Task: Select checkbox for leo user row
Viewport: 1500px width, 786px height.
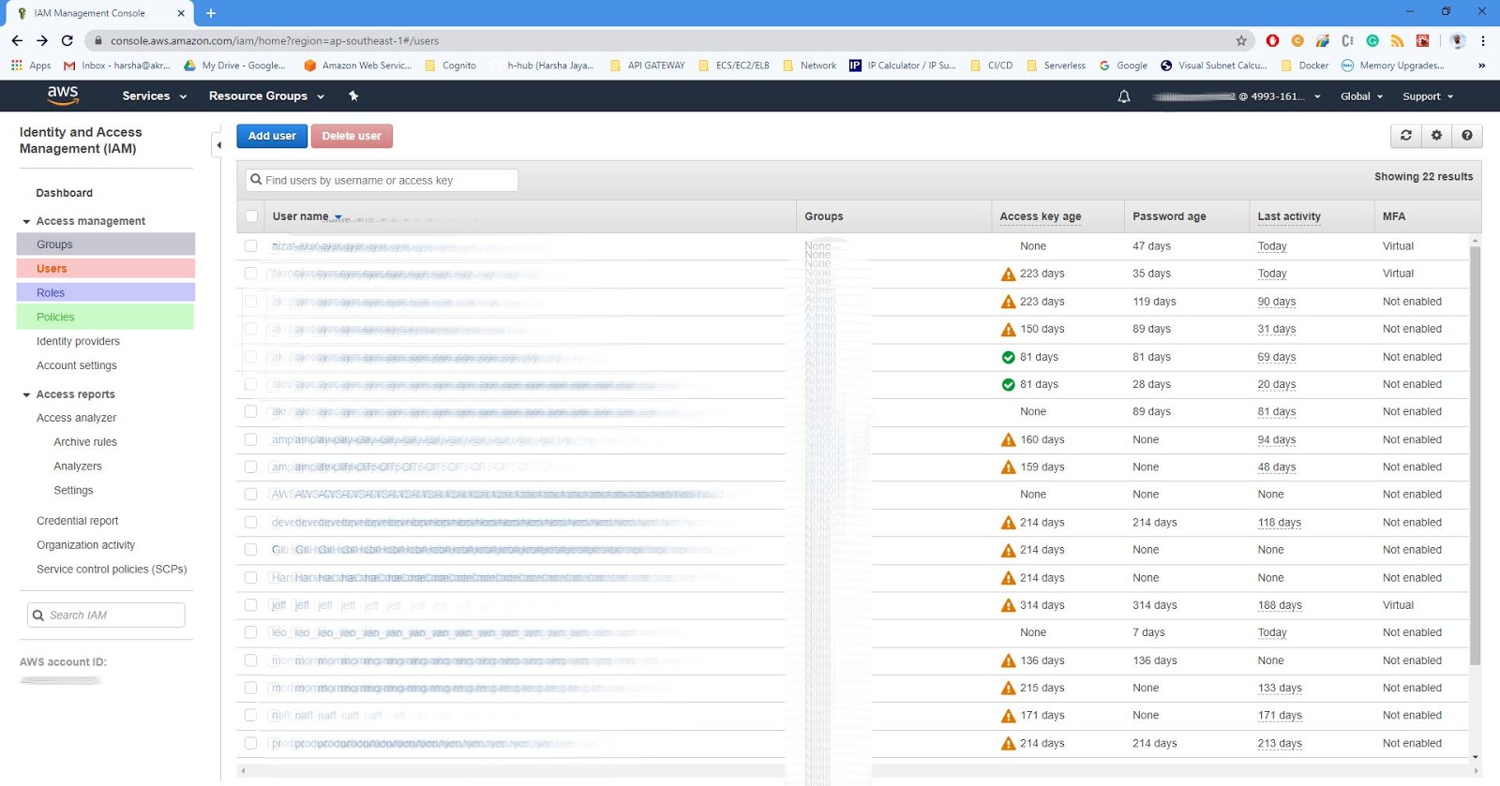Action: point(250,632)
